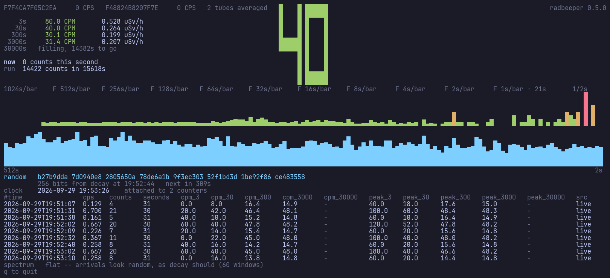Click the 30.1 CPM reading
This screenshot has height=278, width=610.
[x=60, y=35]
